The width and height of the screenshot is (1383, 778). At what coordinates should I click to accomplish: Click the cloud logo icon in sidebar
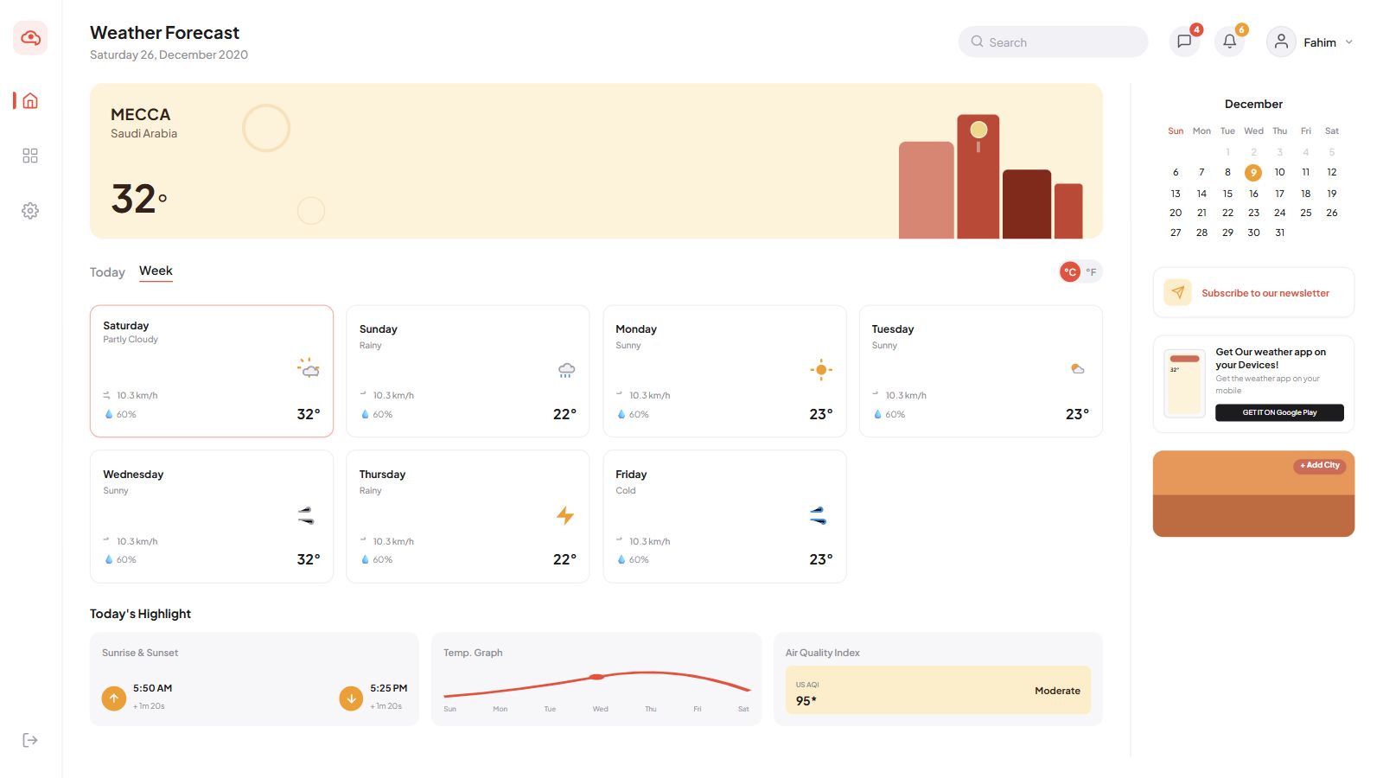tap(30, 38)
